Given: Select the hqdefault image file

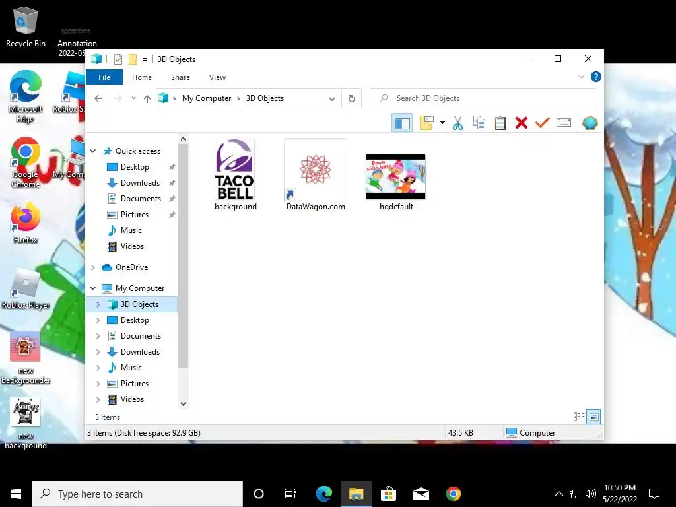Looking at the screenshot, I should [396, 183].
